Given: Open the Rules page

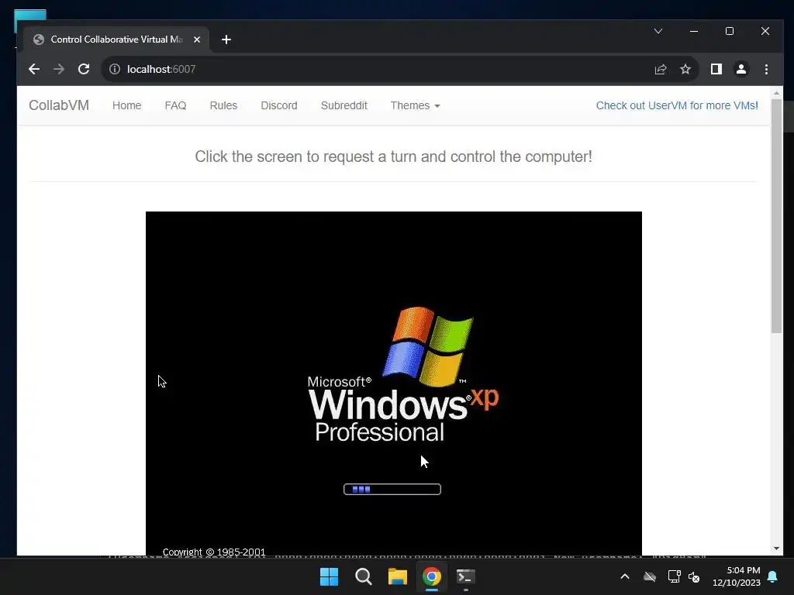Looking at the screenshot, I should pyautogui.click(x=223, y=105).
